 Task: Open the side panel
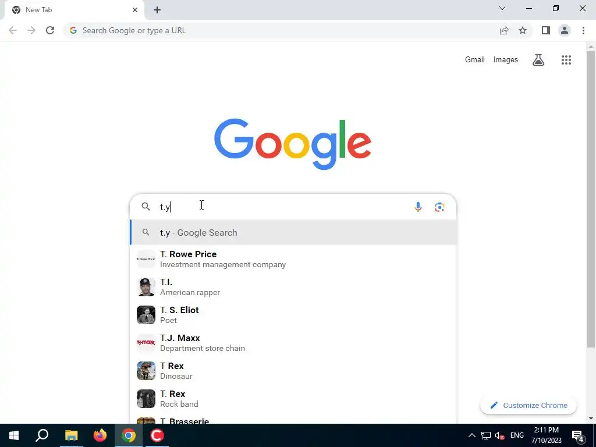[x=546, y=30]
